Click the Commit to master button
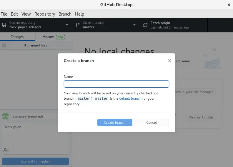 tap(35, 161)
